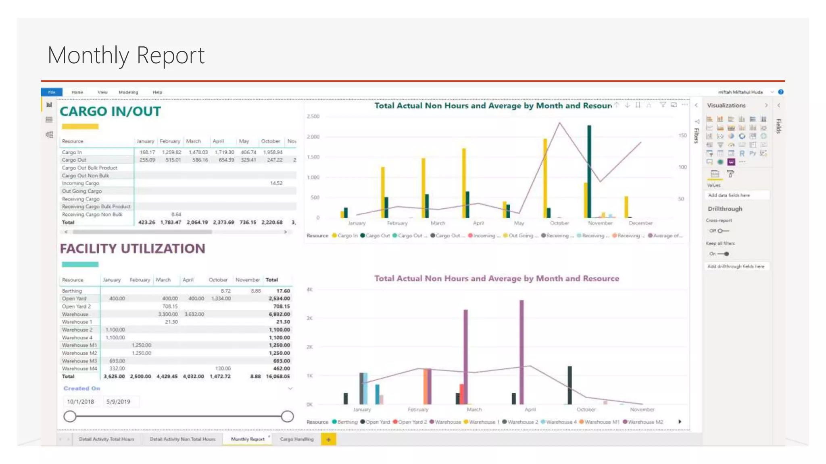Toggle the Keep all filters On switch
This screenshot has width=826, height=464.
tap(723, 254)
